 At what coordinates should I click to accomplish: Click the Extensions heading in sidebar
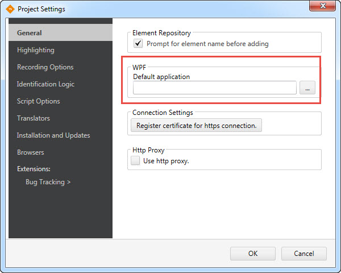(34, 169)
